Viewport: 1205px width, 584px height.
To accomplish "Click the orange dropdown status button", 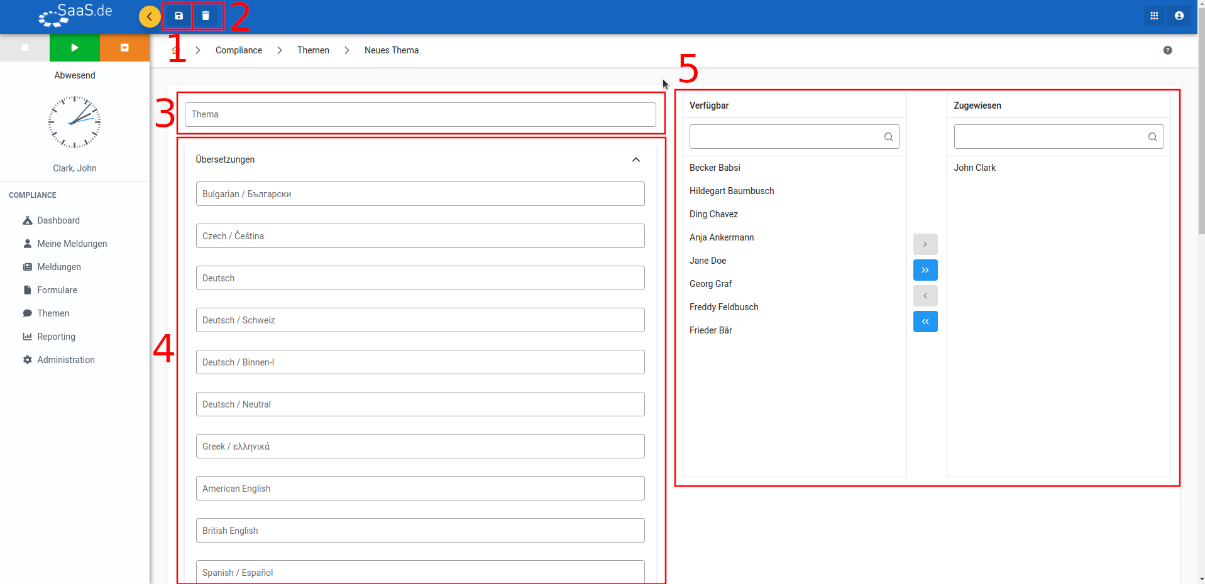I will pos(124,48).
